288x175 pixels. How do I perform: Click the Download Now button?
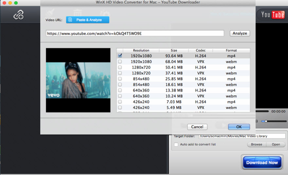262,163
